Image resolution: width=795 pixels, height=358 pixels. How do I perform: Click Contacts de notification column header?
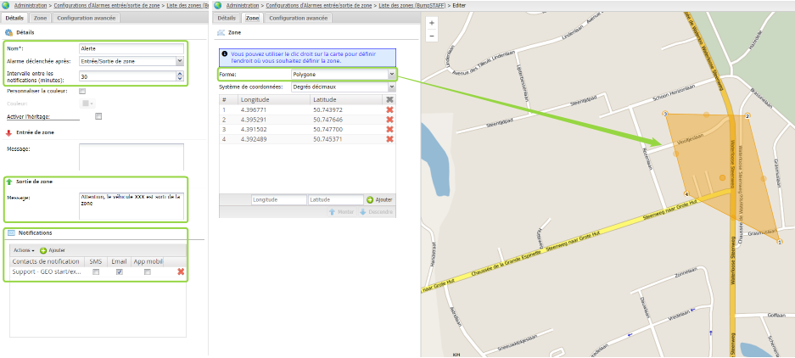46,261
